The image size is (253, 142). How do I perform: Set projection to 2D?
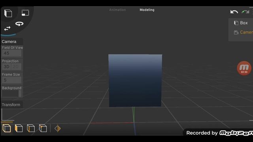point(16,67)
